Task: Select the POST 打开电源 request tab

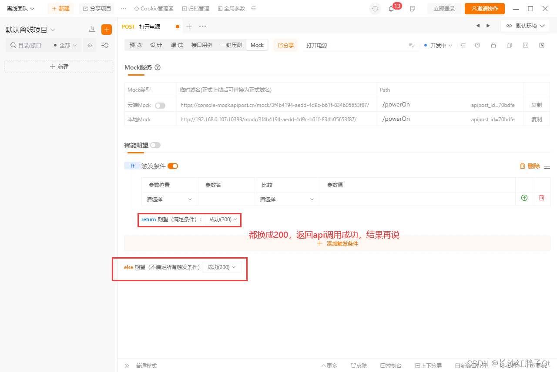Action: tap(150, 27)
